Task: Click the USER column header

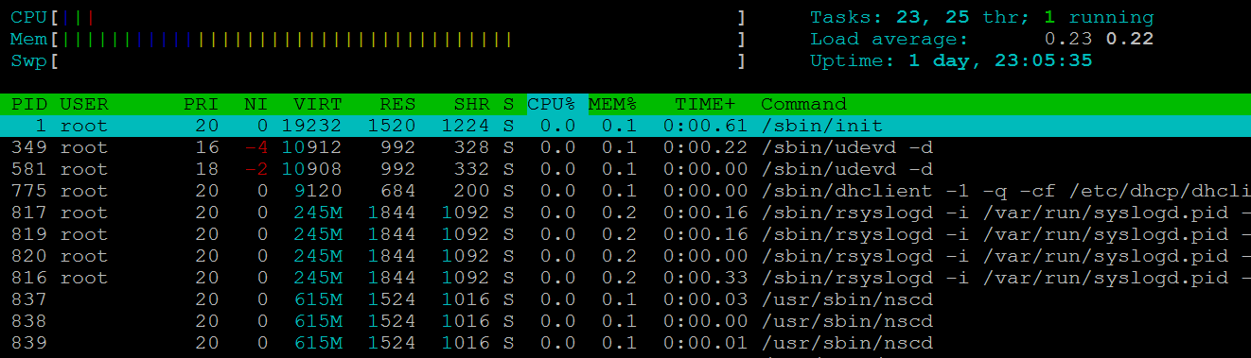Action: pyautogui.click(x=83, y=104)
